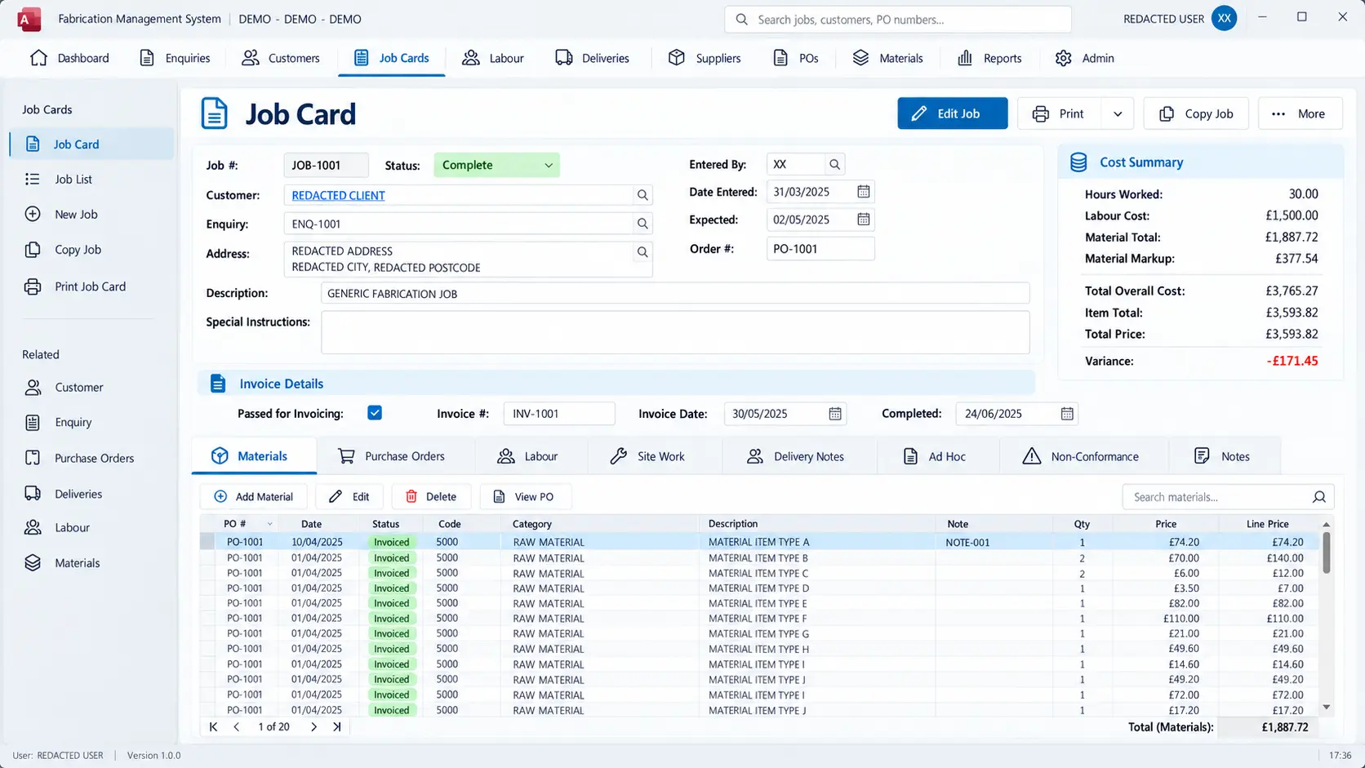Open Suppliers in top navigation
Viewport: 1365px width, 768px height.
pos(705,58)
